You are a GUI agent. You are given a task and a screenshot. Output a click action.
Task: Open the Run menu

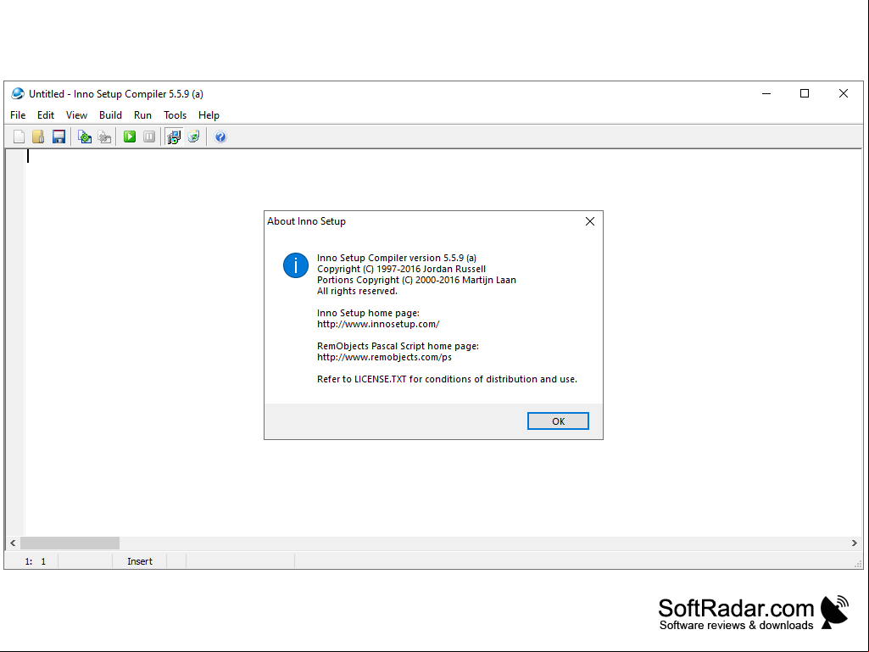coord(142,115)
